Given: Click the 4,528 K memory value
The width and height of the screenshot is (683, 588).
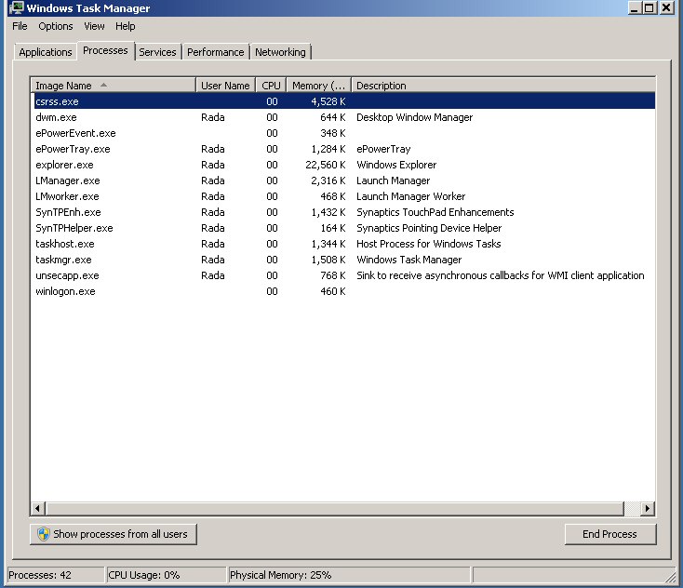Looking at the screenshot, I should coord(328,101).
